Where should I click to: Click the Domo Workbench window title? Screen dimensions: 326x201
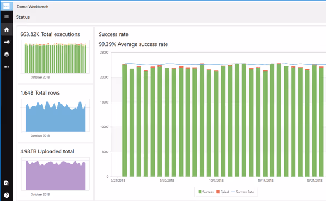tap(33, 7)
